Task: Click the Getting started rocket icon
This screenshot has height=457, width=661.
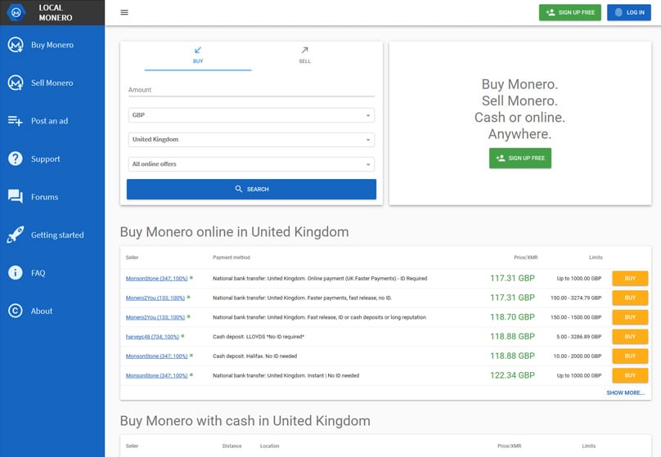Action: (16, 235)
